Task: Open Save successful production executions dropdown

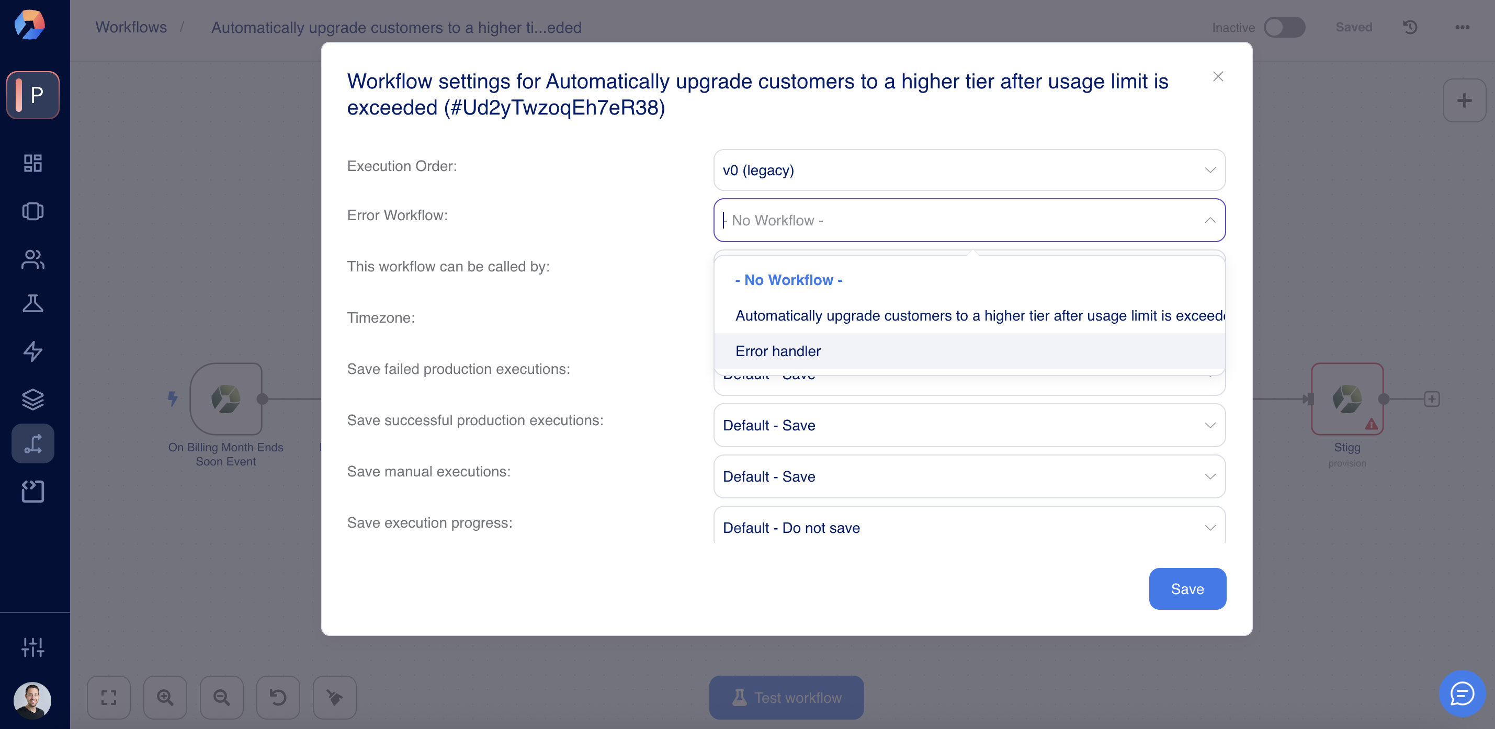Action: point(969,425)
